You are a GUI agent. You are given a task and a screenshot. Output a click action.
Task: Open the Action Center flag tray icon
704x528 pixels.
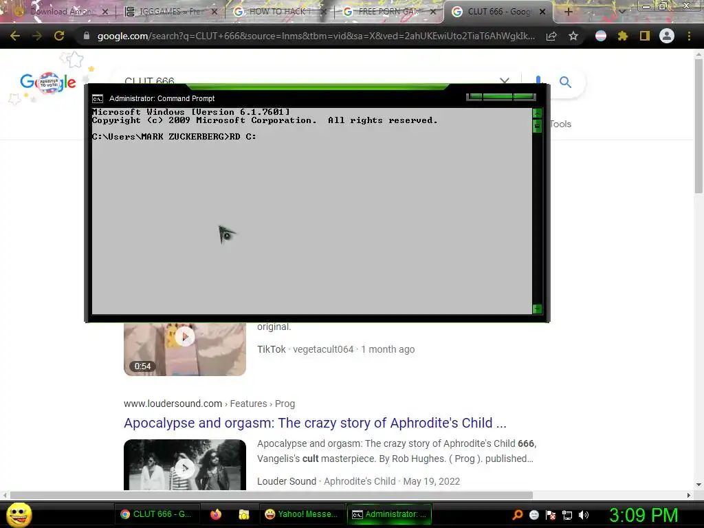pos(551,514)
